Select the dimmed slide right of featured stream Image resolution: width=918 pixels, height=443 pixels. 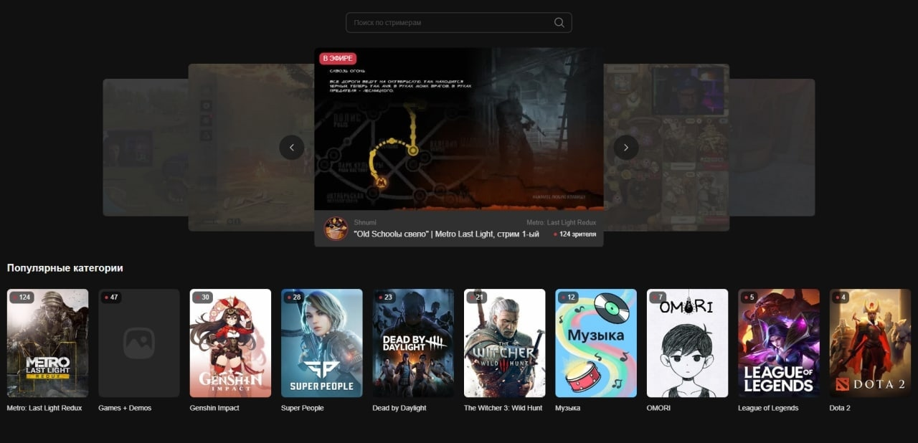point(666,147)
